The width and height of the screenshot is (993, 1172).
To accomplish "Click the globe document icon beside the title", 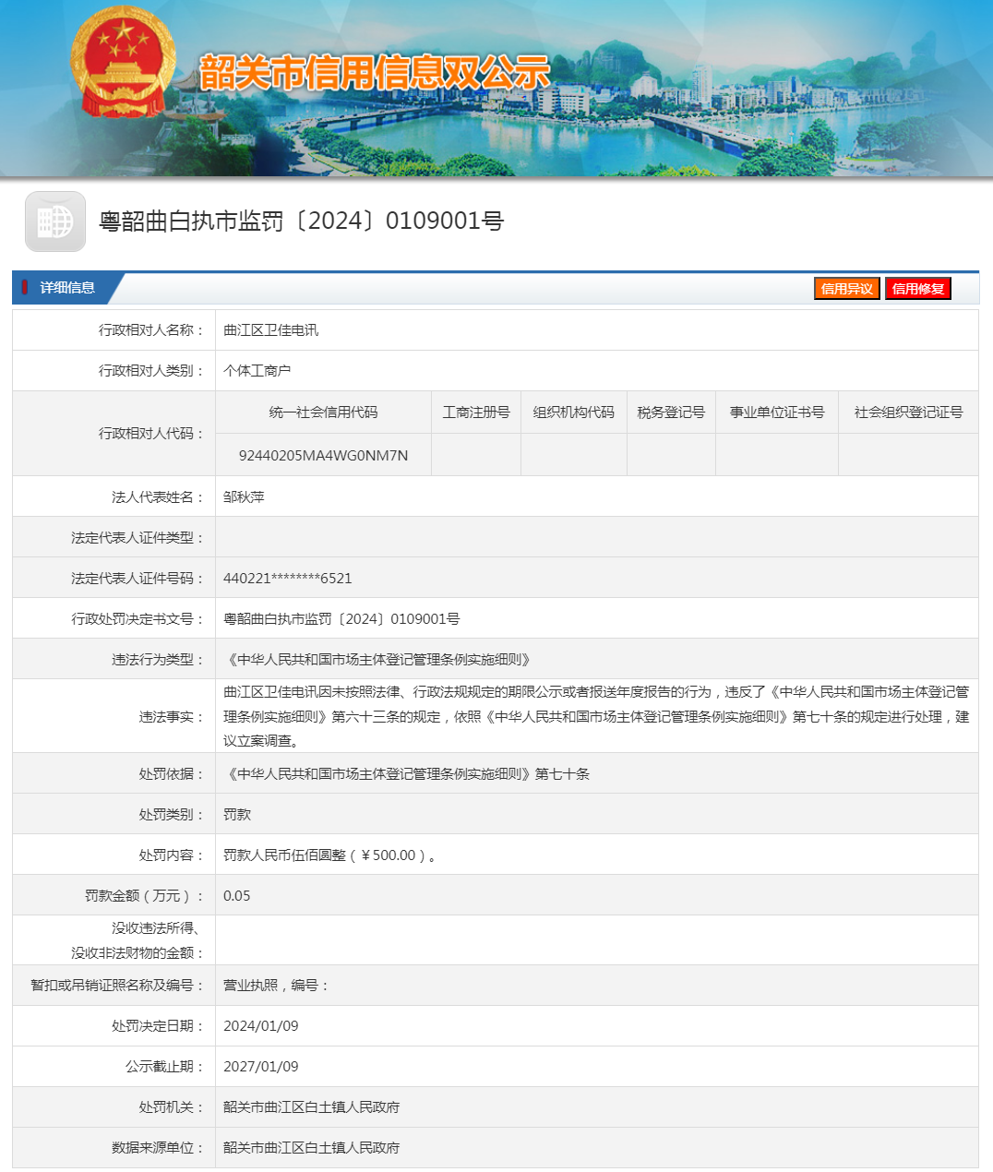I will coord(55,221).
